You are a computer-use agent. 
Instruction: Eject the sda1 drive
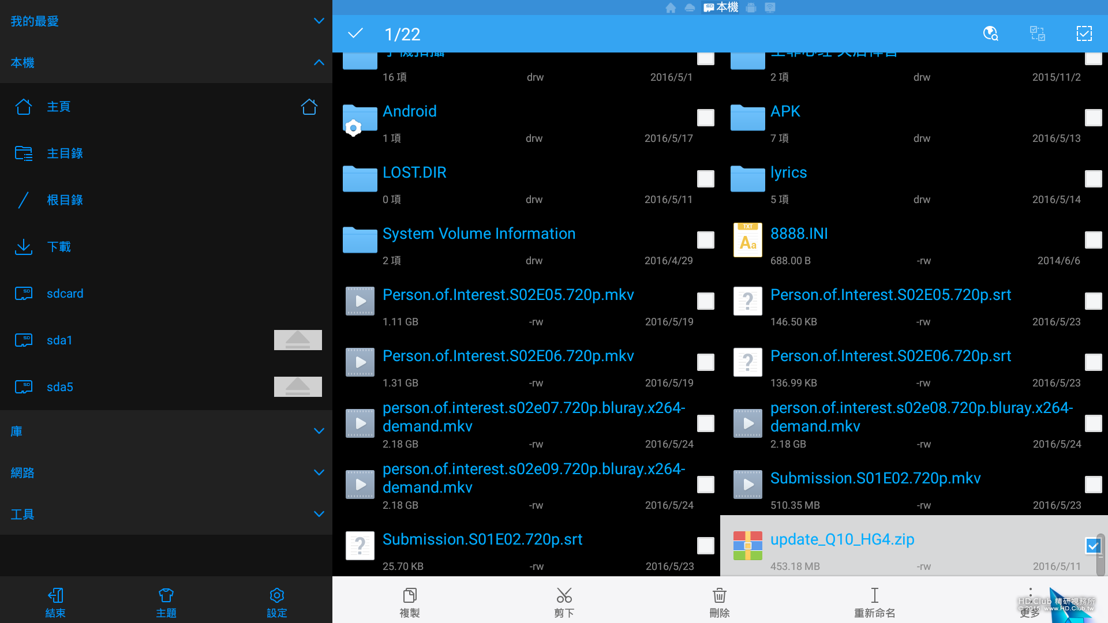(298, 340)
